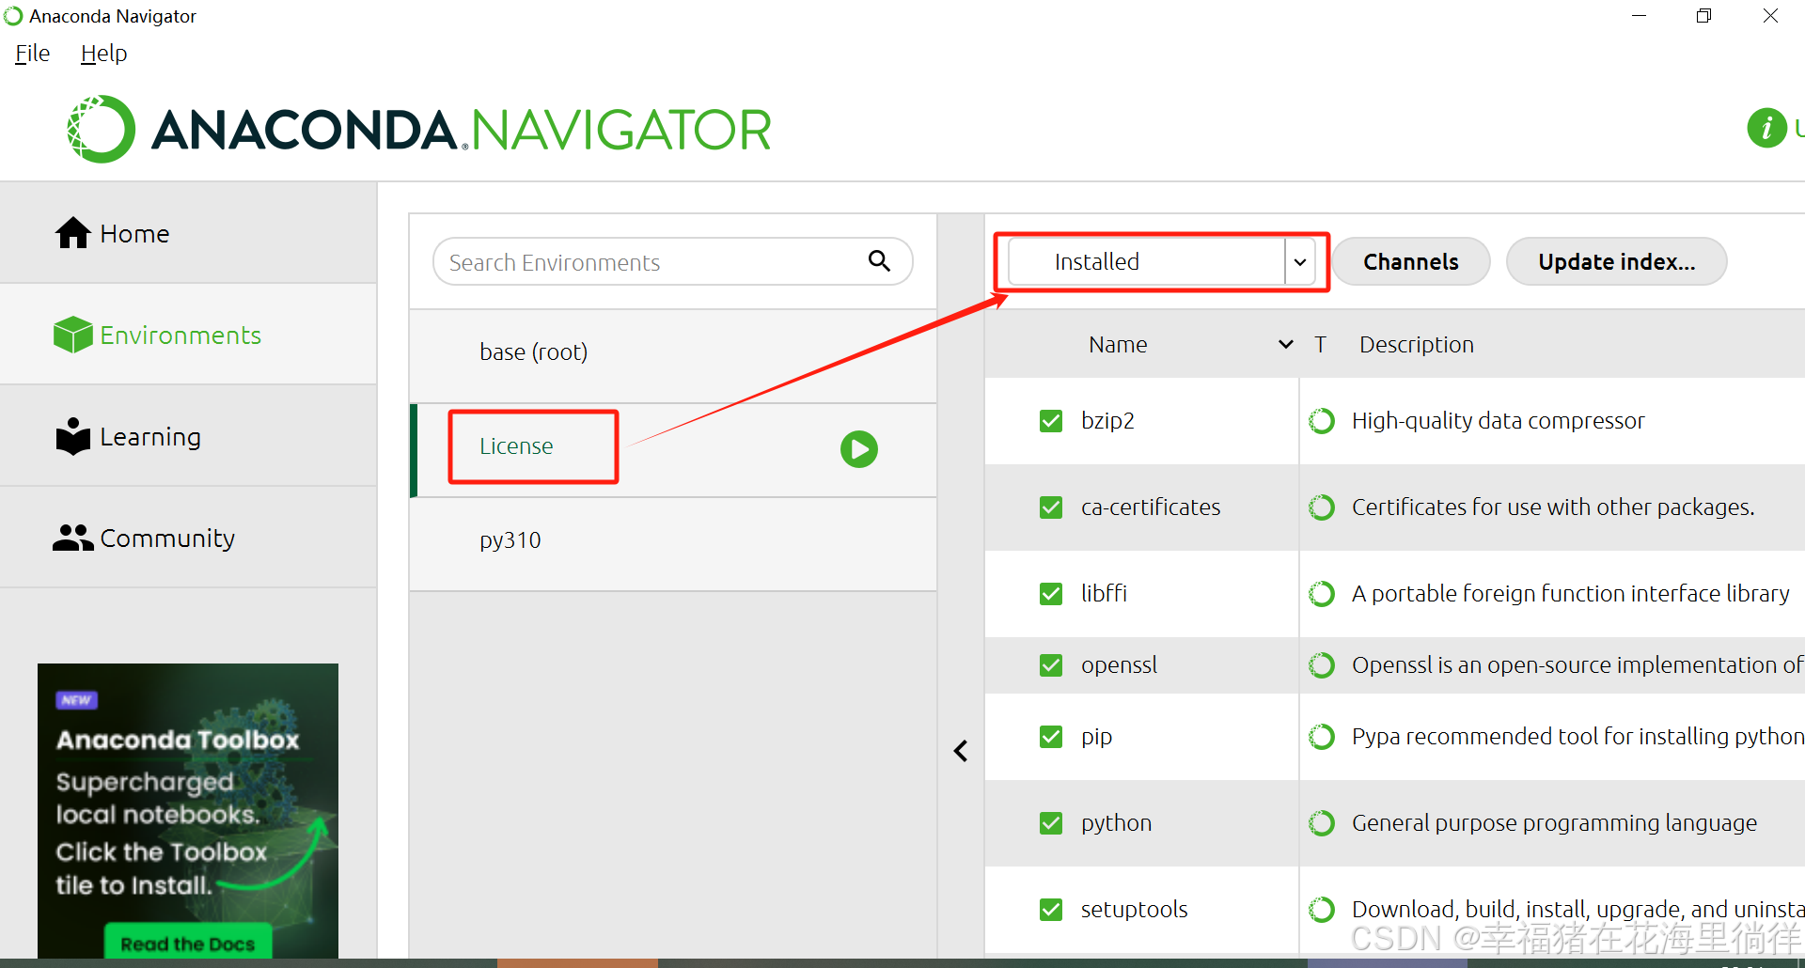
Task: Select the ca-certificates package name
Action: (1151, 507)
